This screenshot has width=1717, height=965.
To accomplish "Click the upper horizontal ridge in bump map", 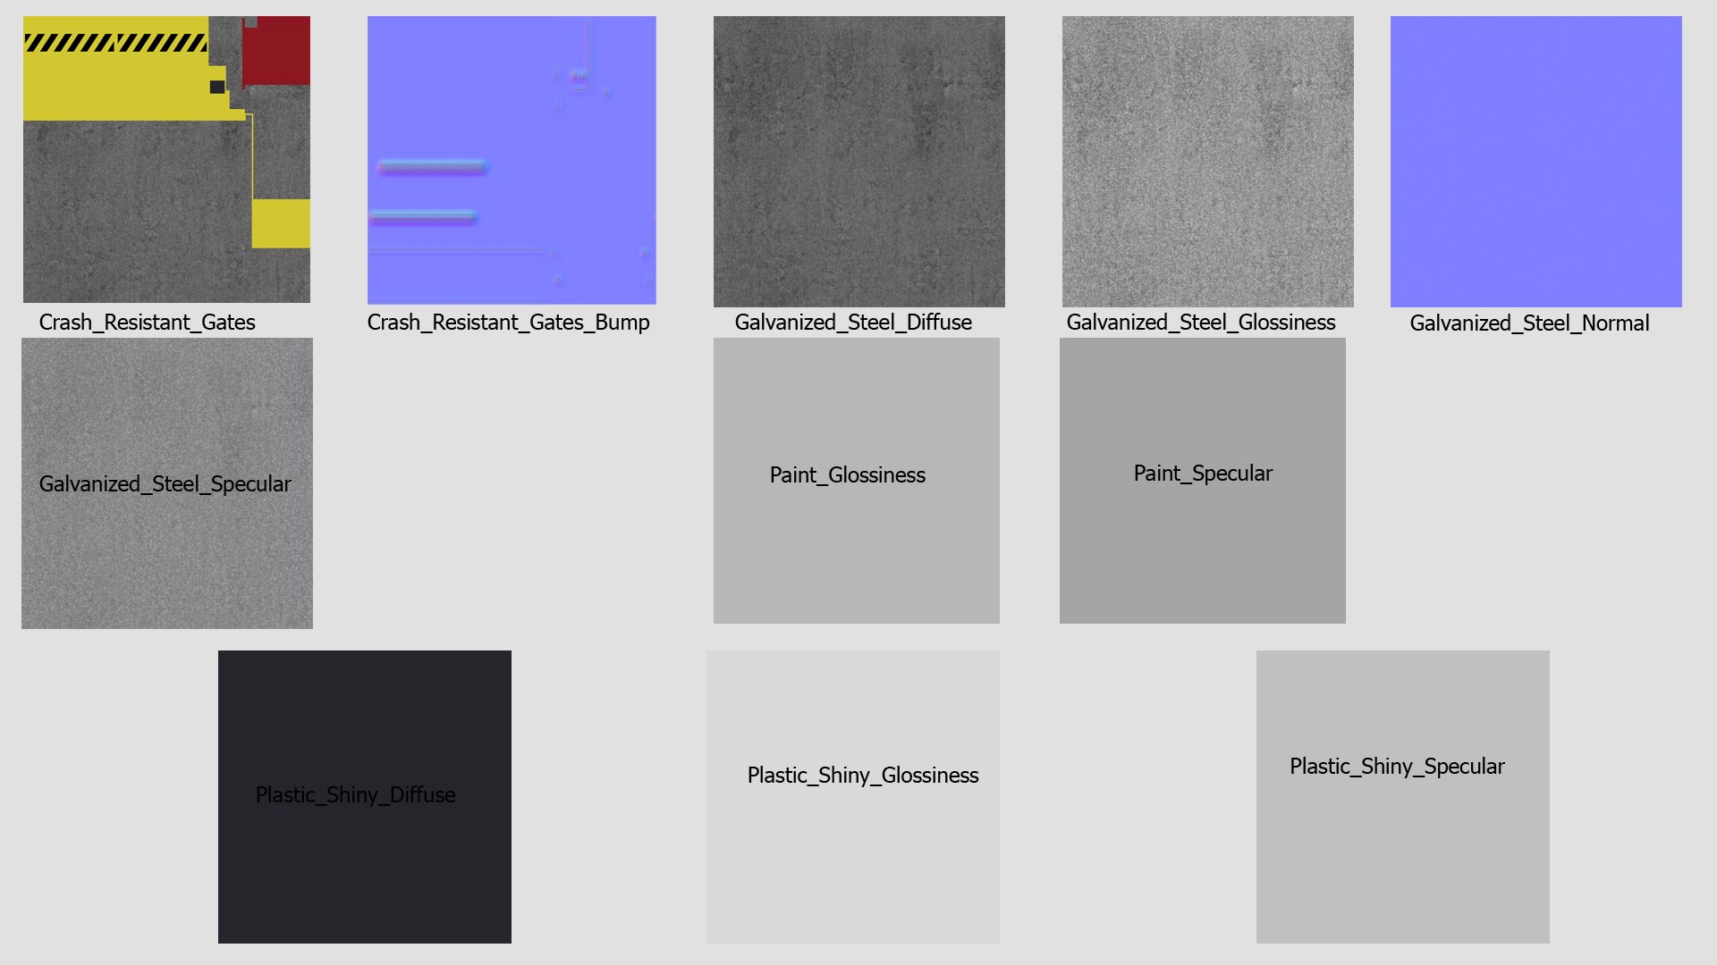I will coord(432,166).
